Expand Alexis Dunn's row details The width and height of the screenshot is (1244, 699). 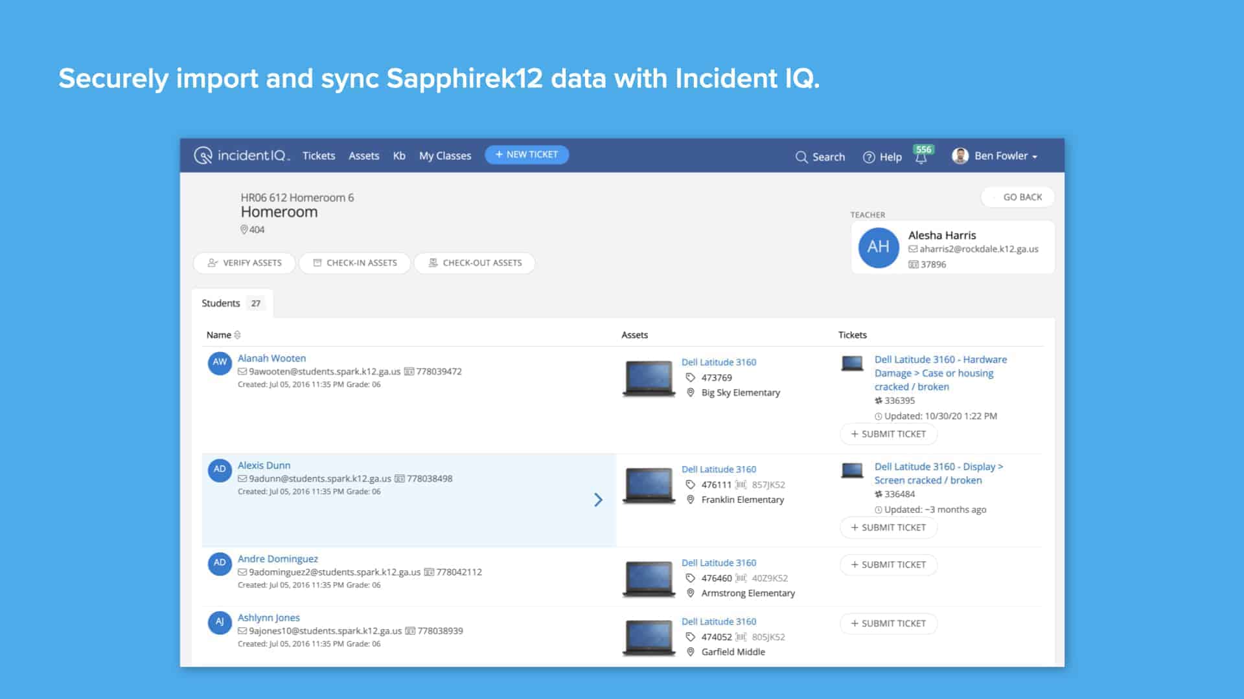pos(598,500)
